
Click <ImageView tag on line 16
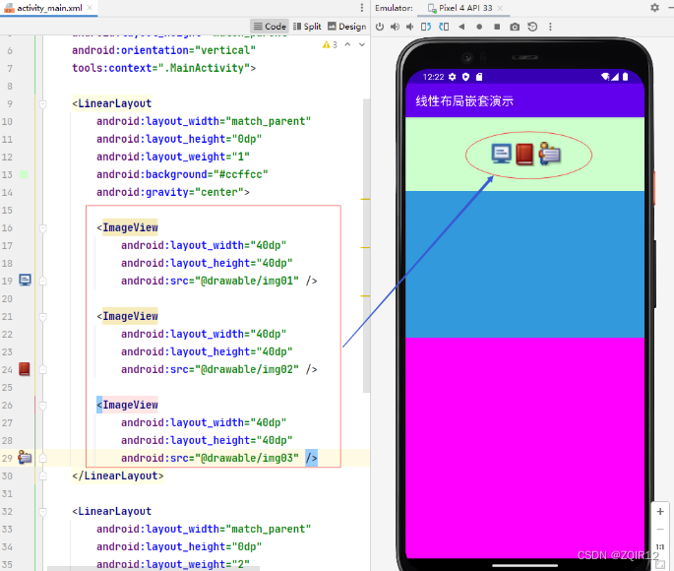click(x=127, y=227)
